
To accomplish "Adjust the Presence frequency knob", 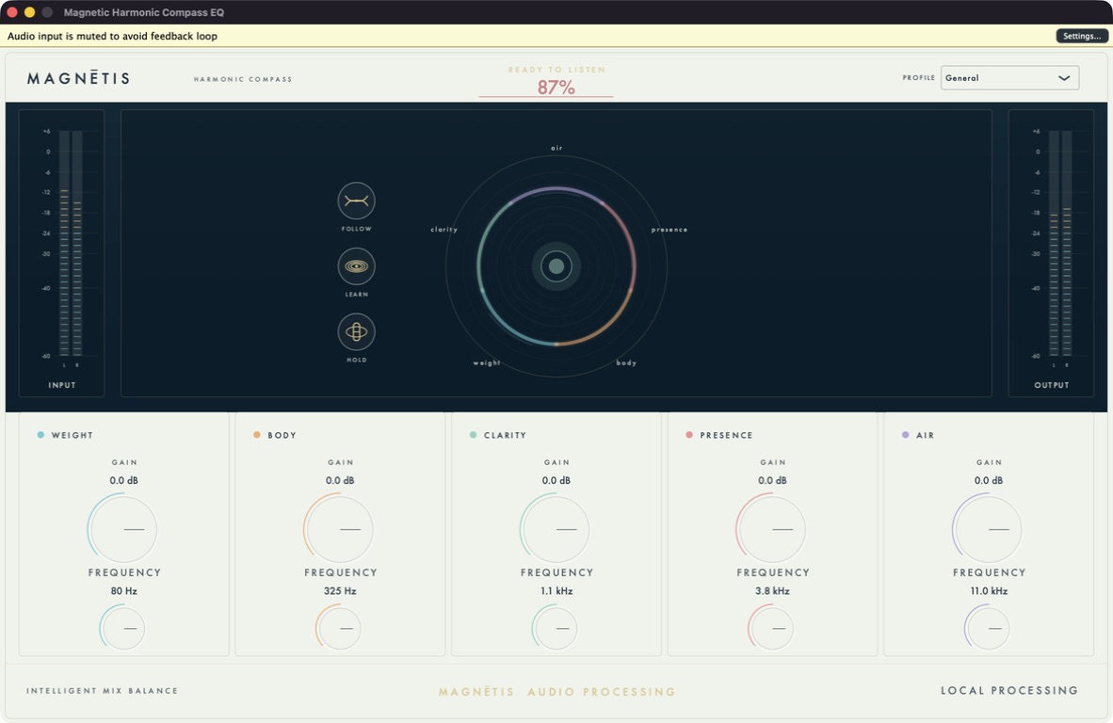I will point(771,628).
